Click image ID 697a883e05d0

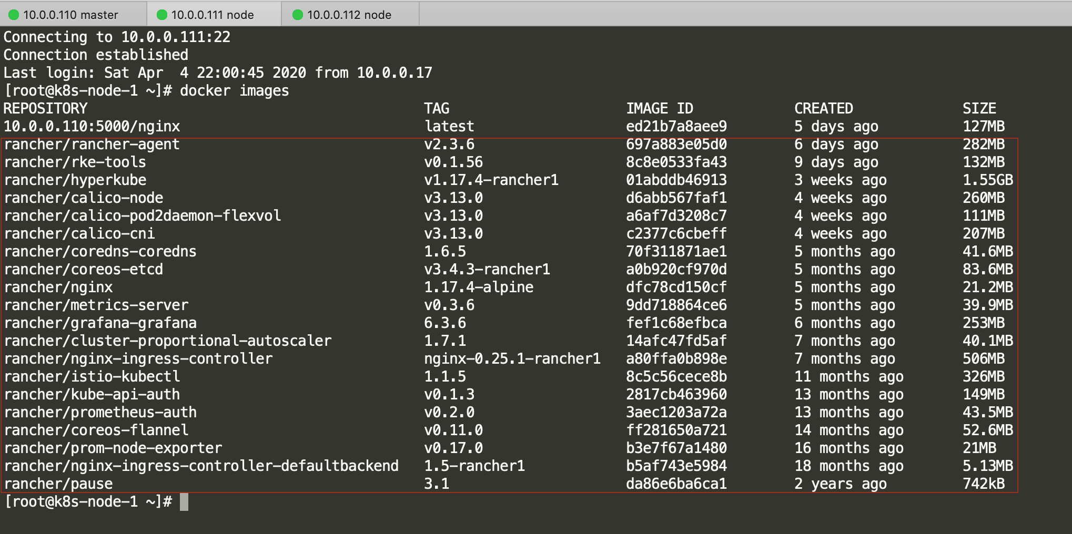(x=676, y=145)
